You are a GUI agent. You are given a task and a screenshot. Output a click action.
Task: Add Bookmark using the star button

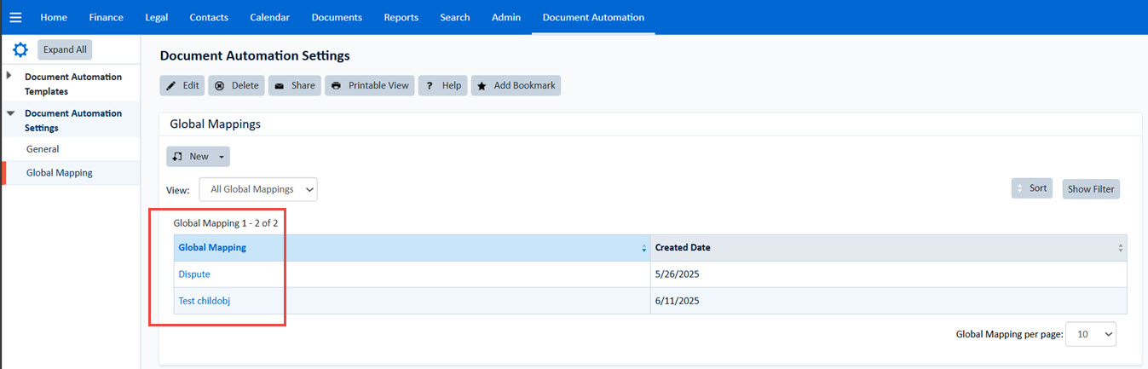pyautogui.click(x=516, y=85)
